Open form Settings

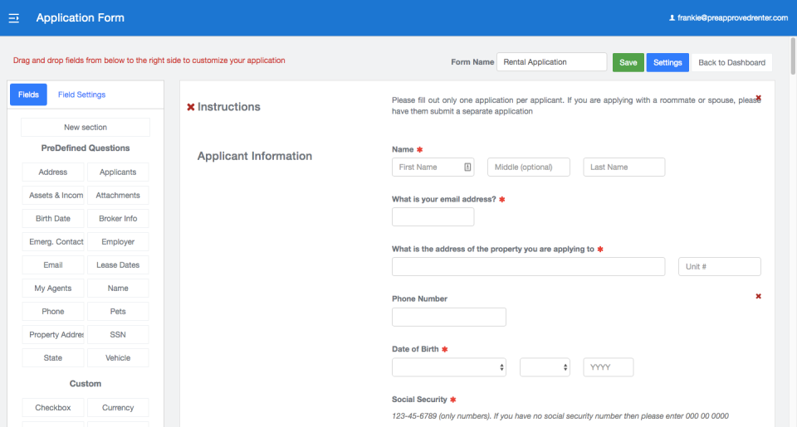click(x=667, y=62)
